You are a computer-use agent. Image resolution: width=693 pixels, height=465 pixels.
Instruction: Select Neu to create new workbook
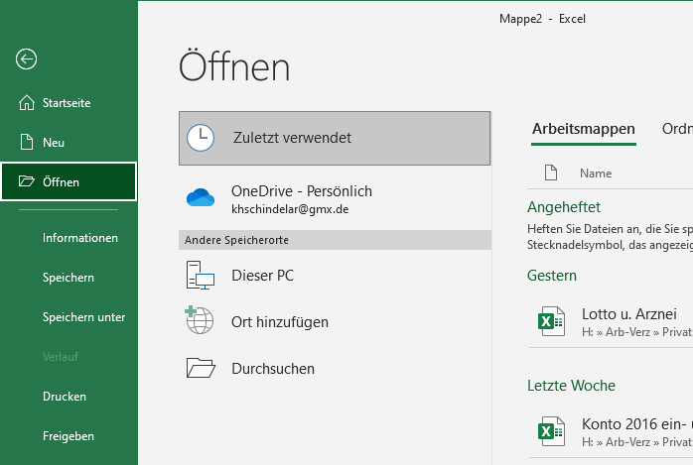[54, 143]
